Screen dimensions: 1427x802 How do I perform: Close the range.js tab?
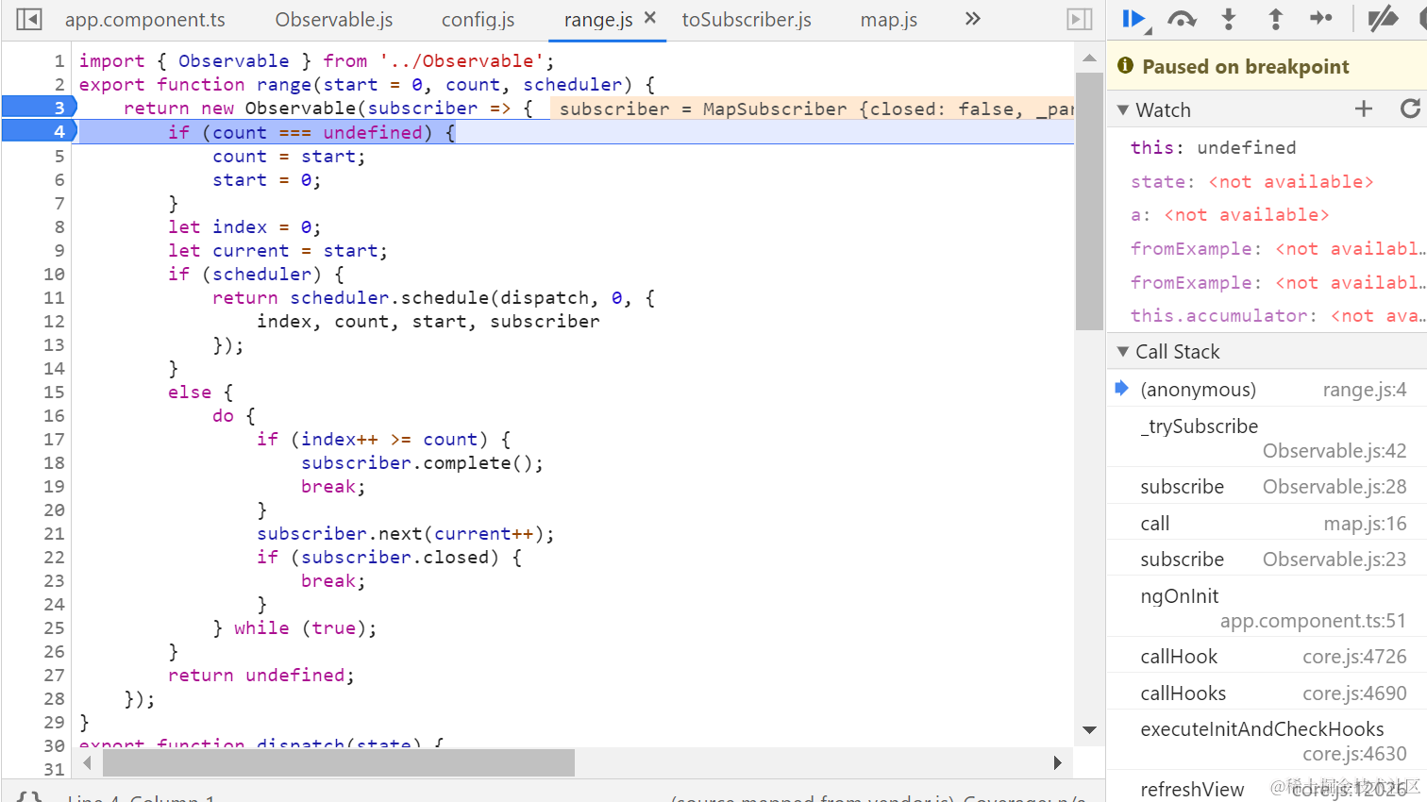pyautogui.click(x=649, y=18)
